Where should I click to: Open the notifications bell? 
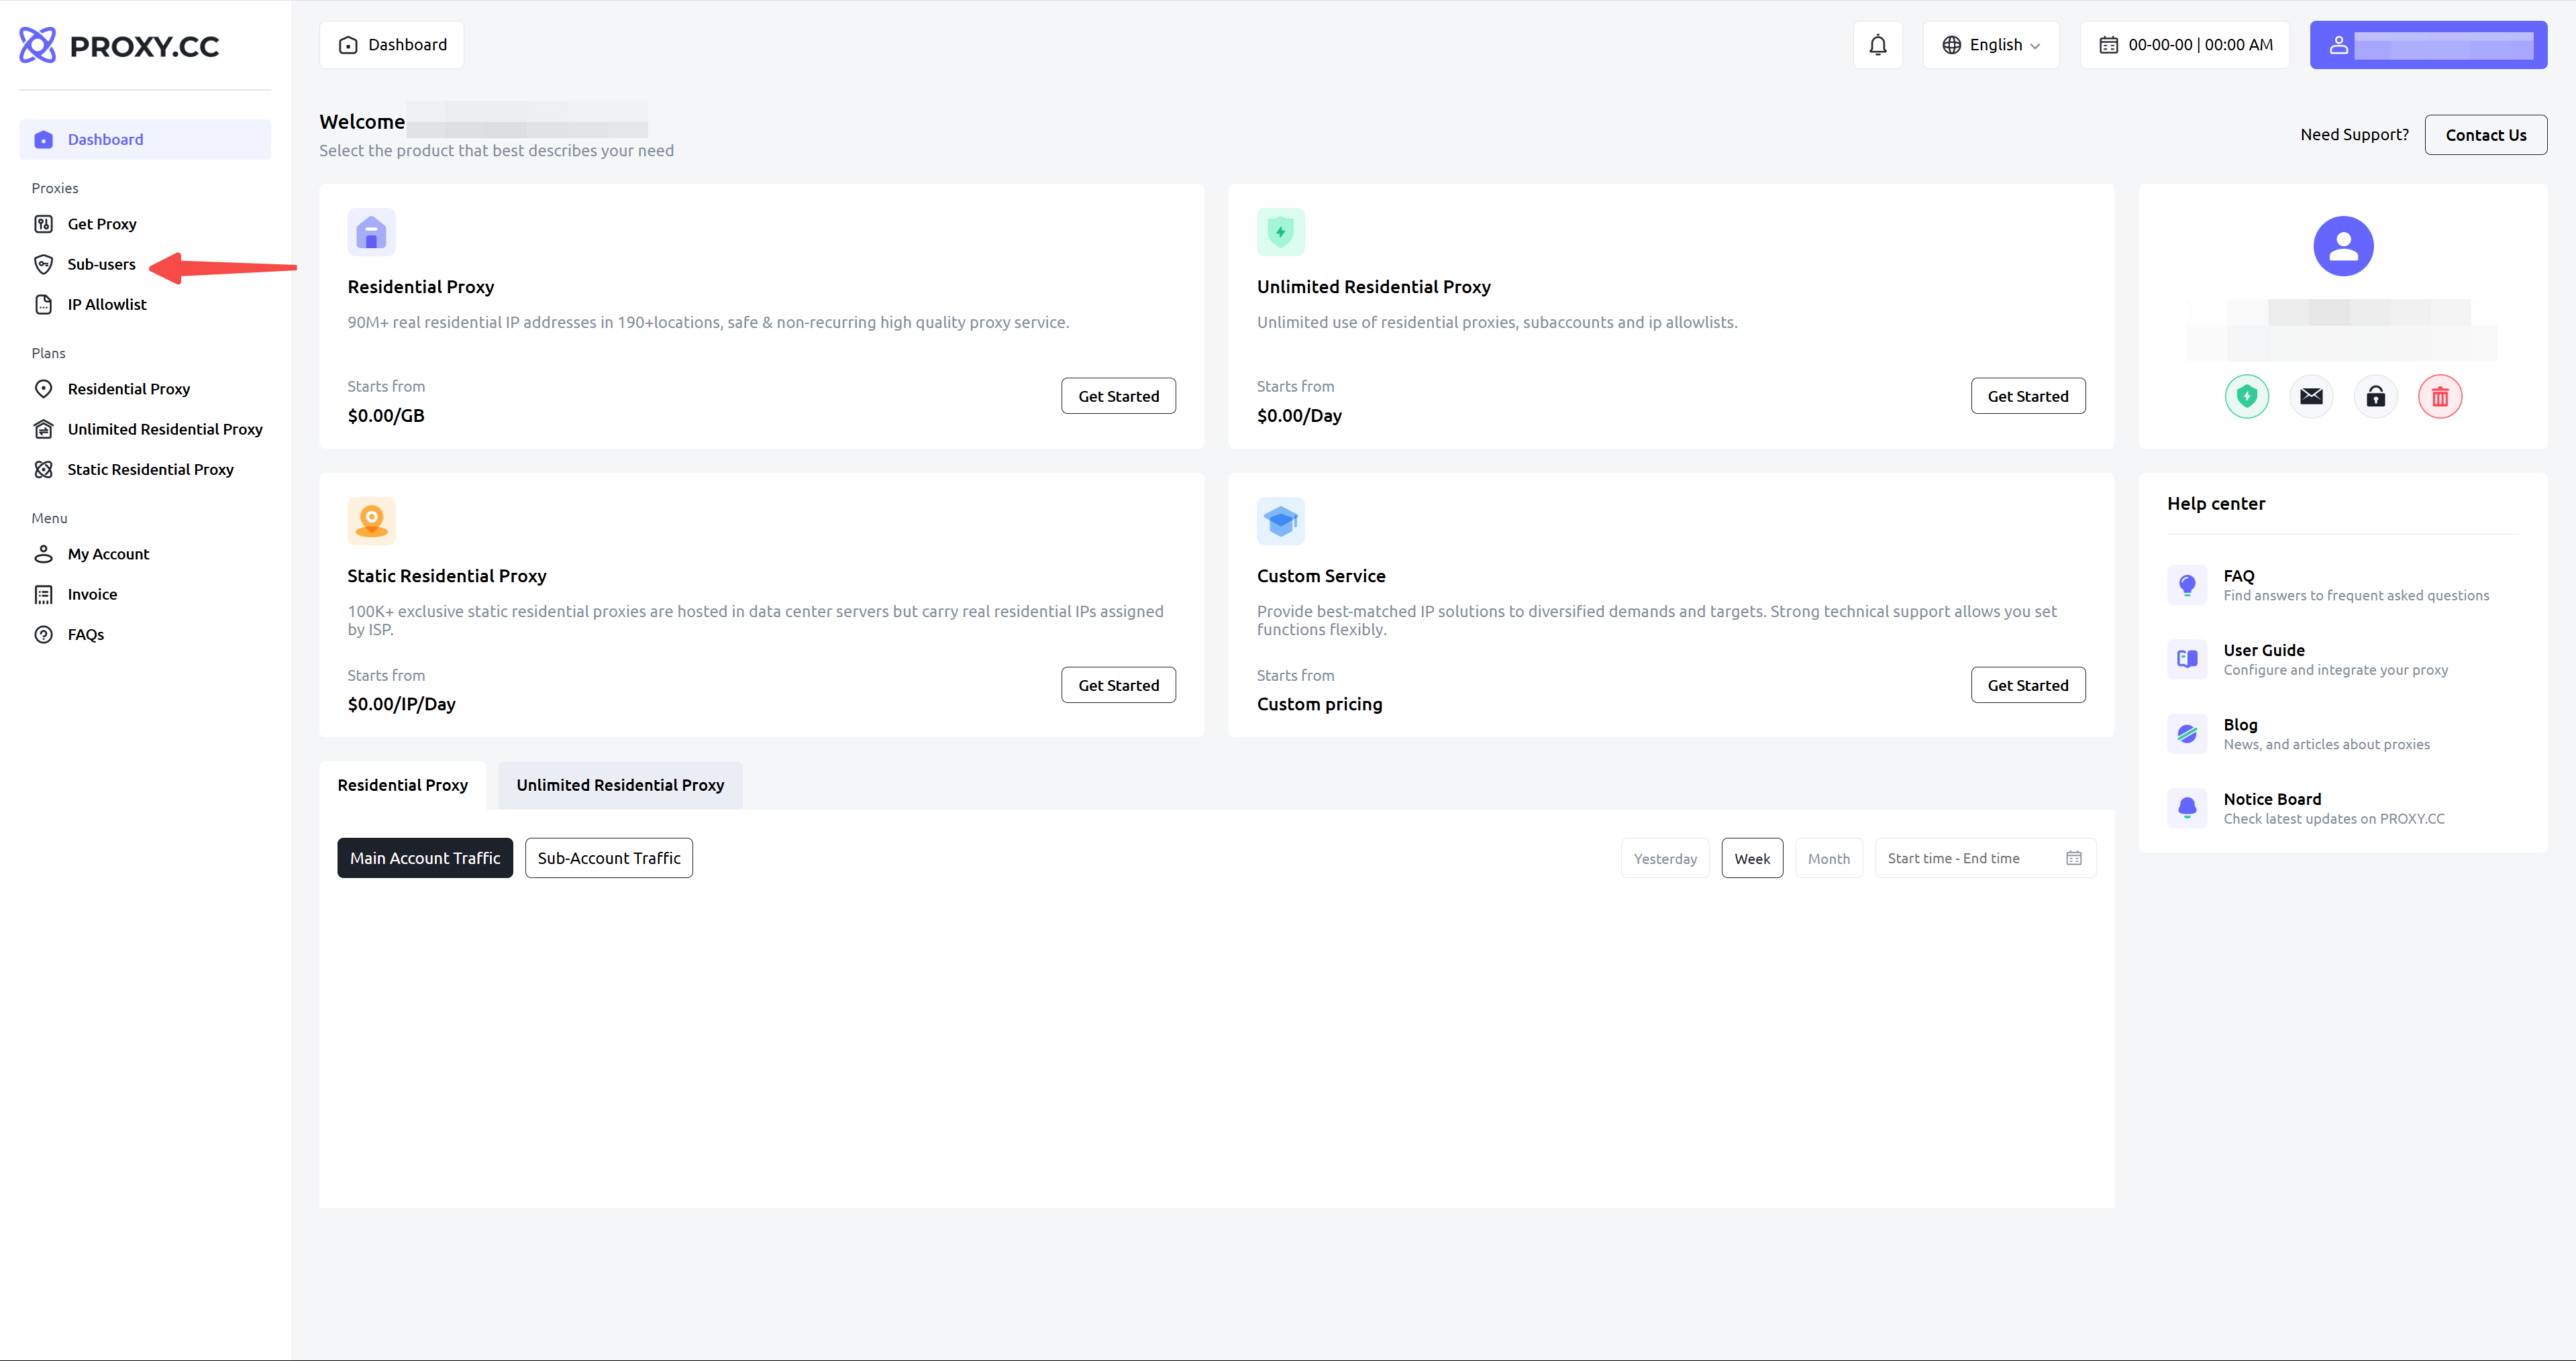(x=1878, y=45)
